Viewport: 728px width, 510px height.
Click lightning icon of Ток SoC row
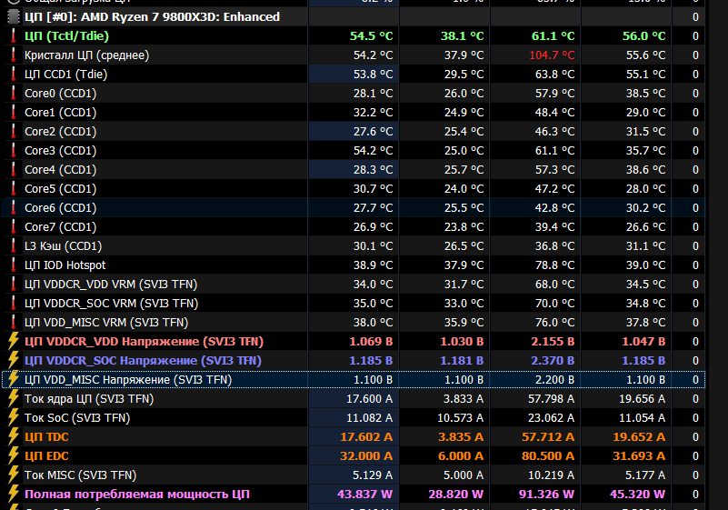click(14, 417)
